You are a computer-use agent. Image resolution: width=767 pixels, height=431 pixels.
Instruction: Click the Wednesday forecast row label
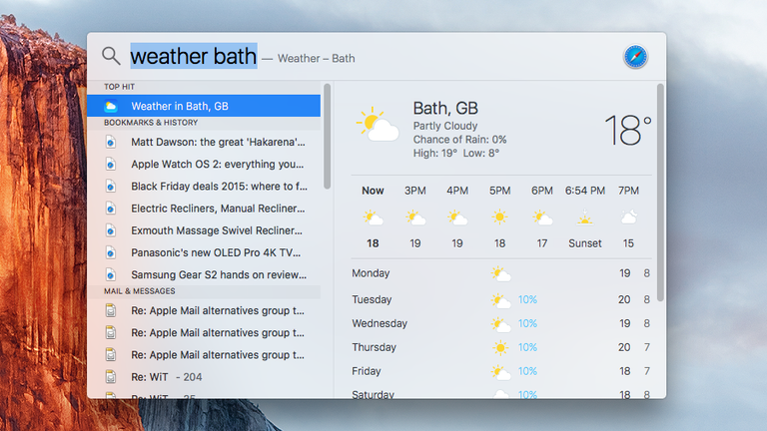tap(380, 323)
